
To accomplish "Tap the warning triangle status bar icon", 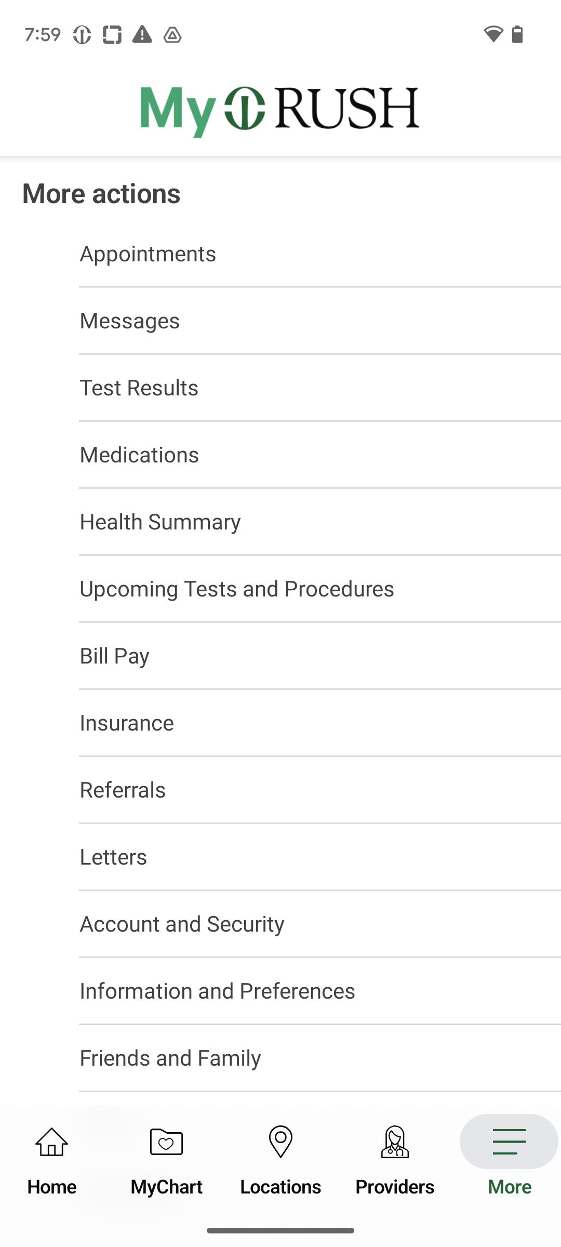I will (x=142, y=34).
